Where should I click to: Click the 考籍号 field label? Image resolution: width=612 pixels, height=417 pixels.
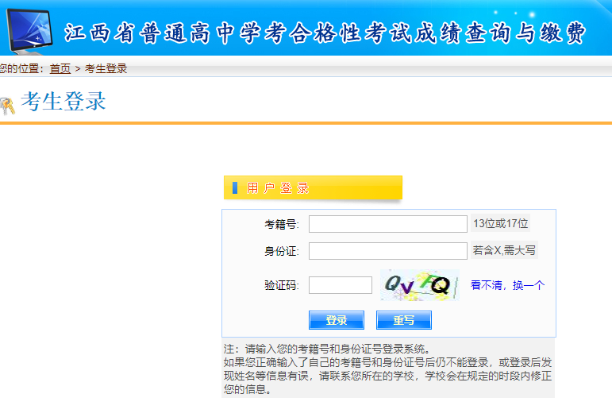pos(281,224)
